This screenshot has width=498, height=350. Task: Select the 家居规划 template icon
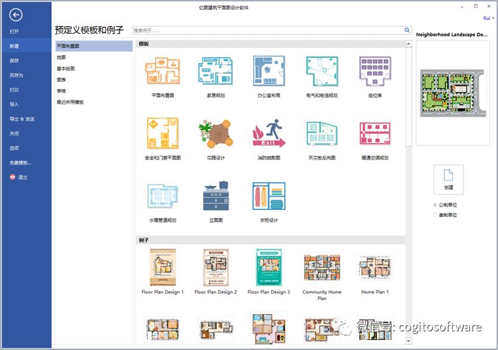[x=216, y=71]
